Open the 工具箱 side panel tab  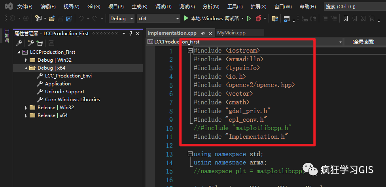click(7, 36)
